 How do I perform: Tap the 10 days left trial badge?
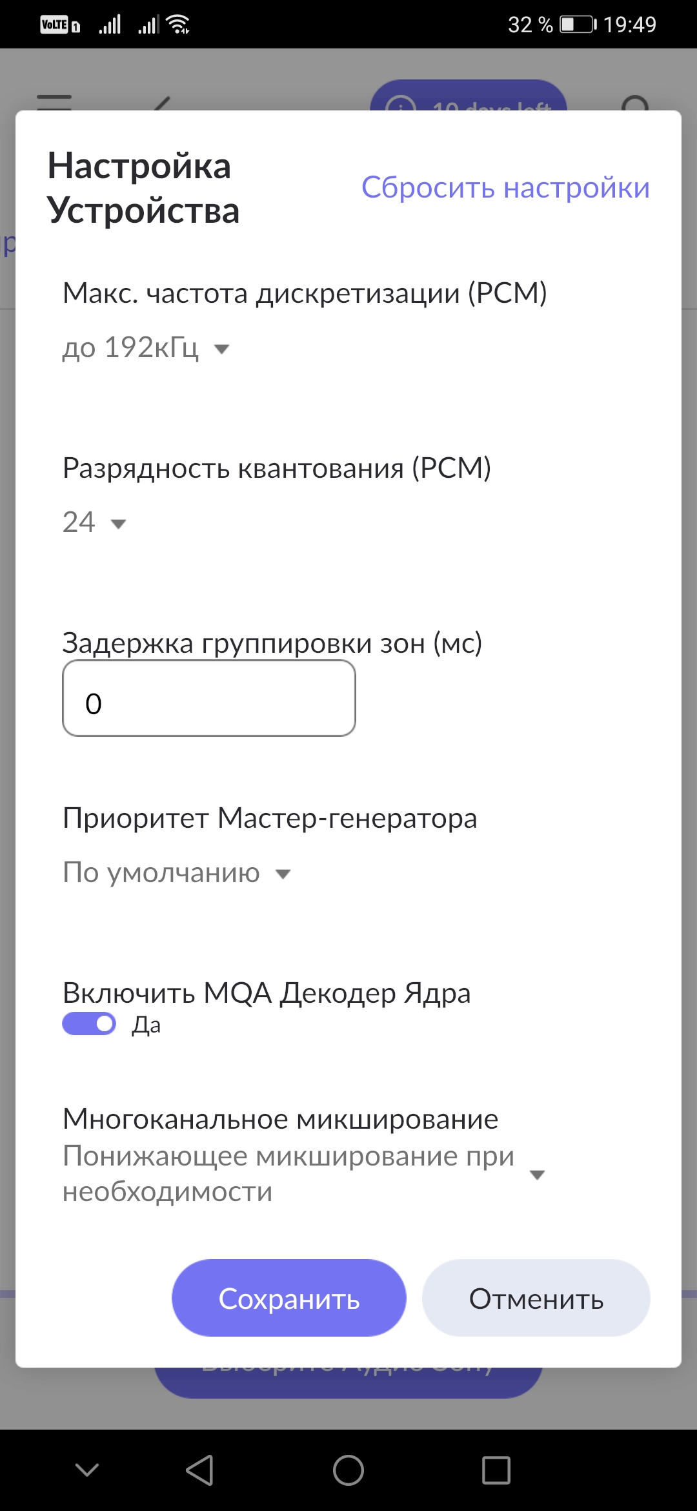pos(469,96)
